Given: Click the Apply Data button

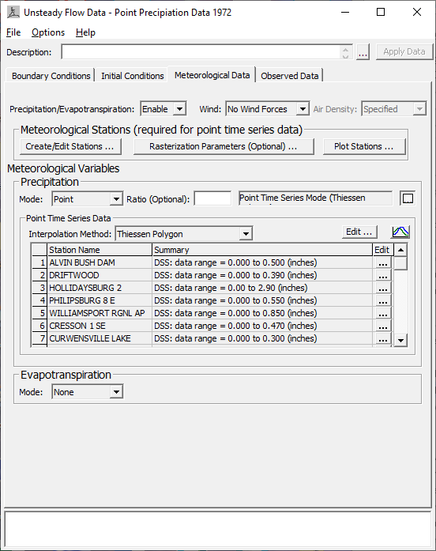Looking at the screenshot, I should click(404, 51).
